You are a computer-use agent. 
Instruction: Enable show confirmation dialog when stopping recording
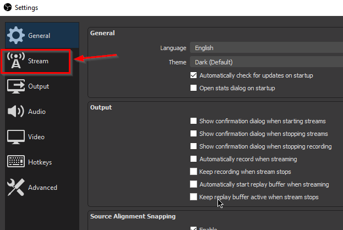[193, 146]
